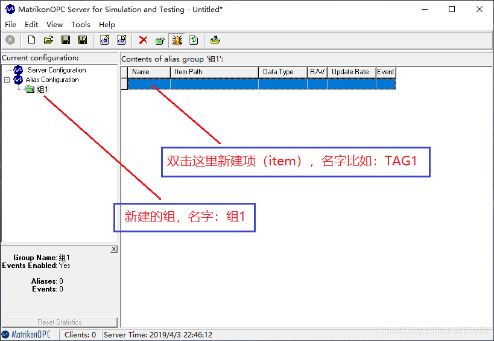
Task: Click the Reset Statistics button
Action: coord(60,322)
